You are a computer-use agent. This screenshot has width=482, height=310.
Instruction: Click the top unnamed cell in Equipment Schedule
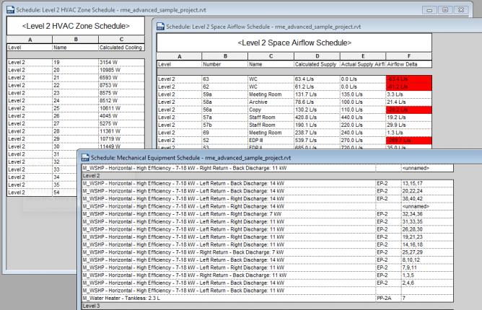coord(427,168)
